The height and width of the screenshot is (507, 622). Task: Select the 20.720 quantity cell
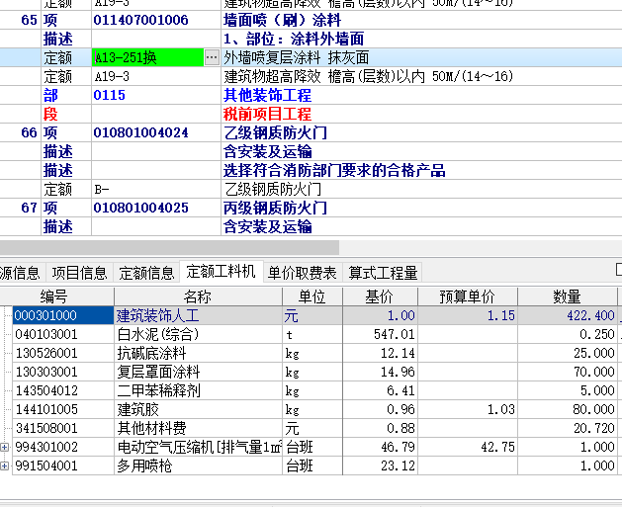[568, 428]
